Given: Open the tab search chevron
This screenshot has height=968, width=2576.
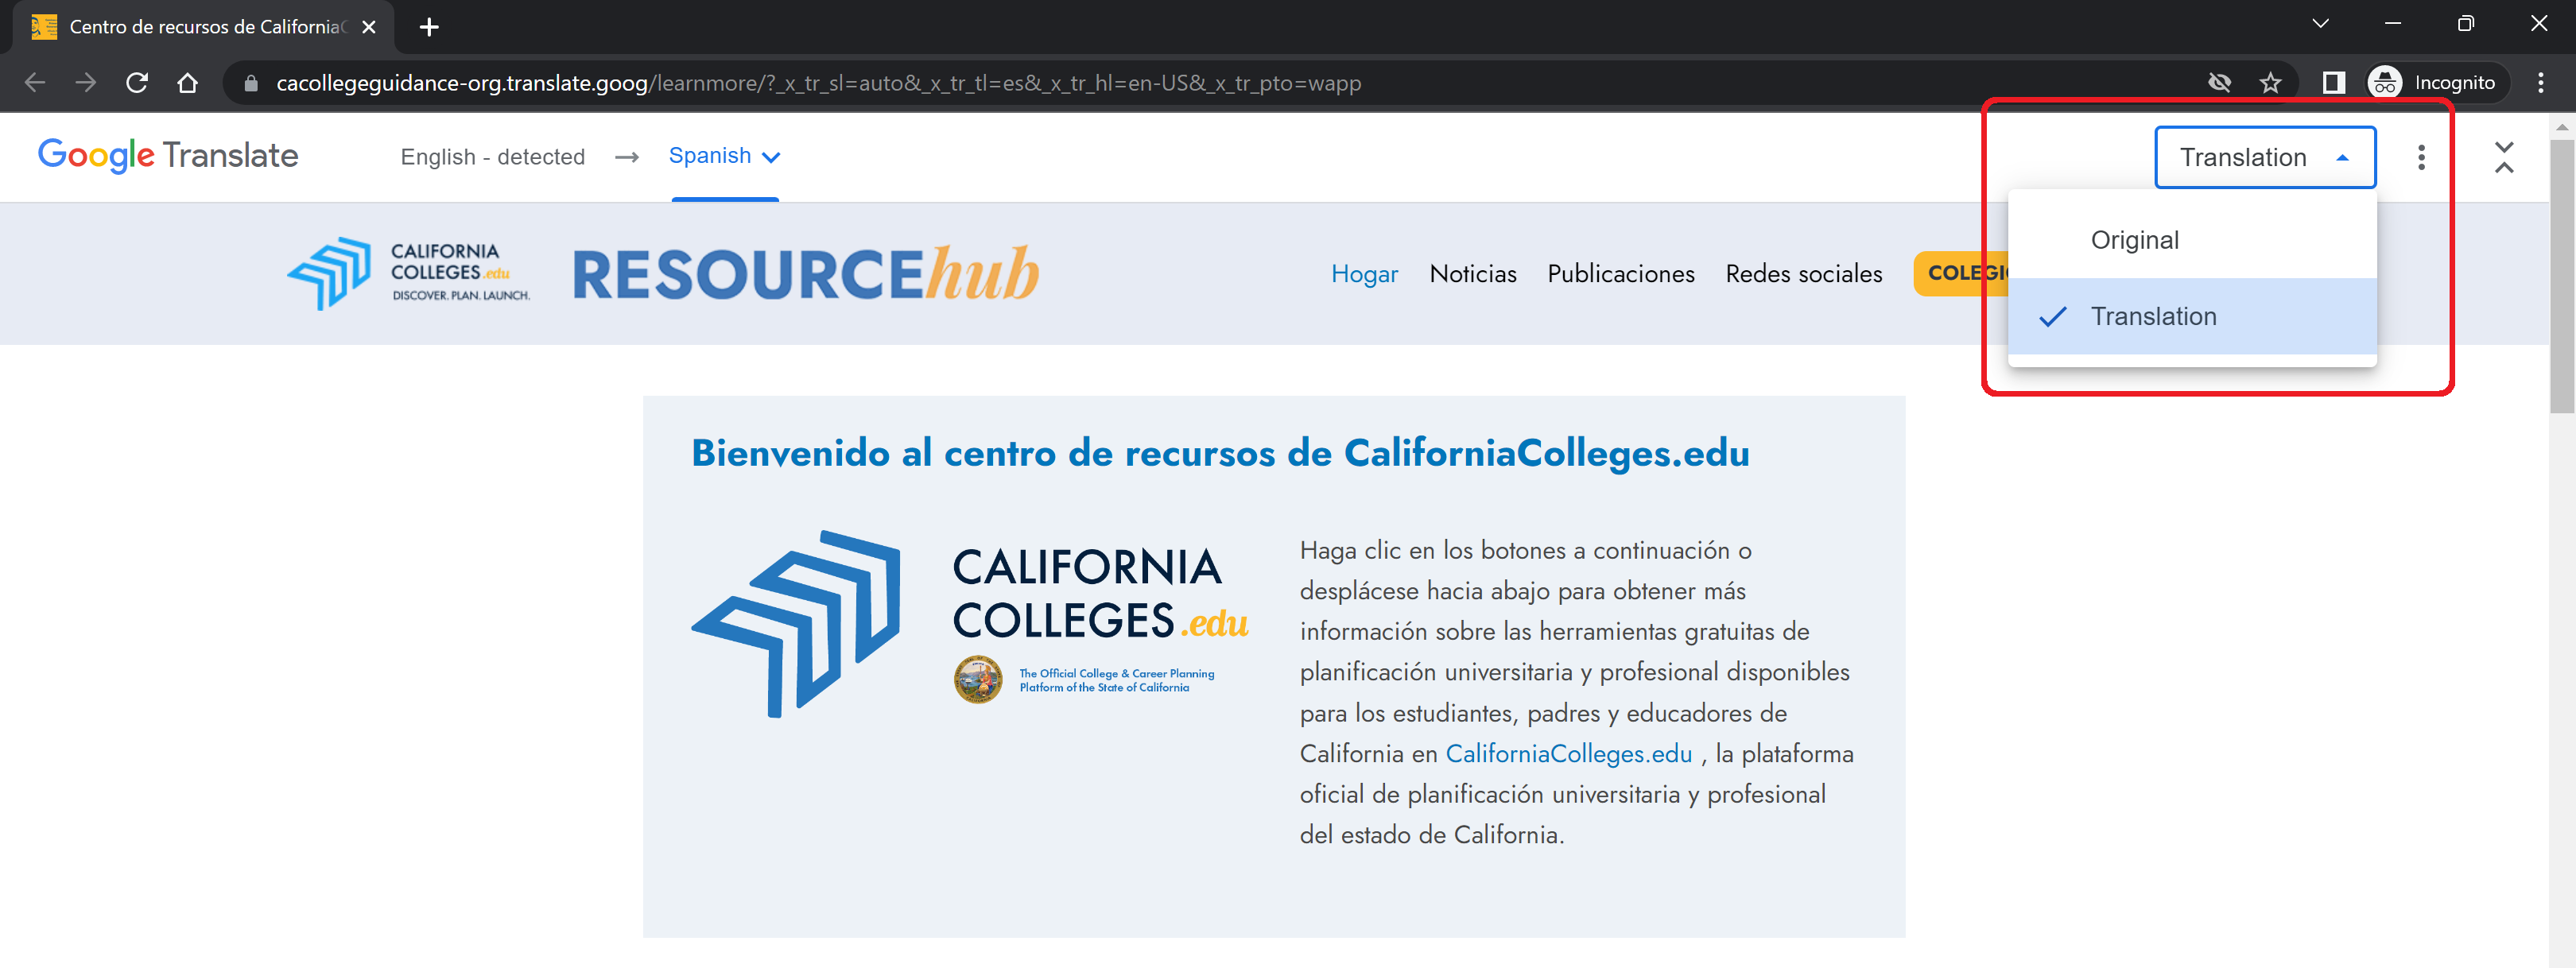Looking at the screenshot, I should pyautogui.click(x=2320, y=24).
